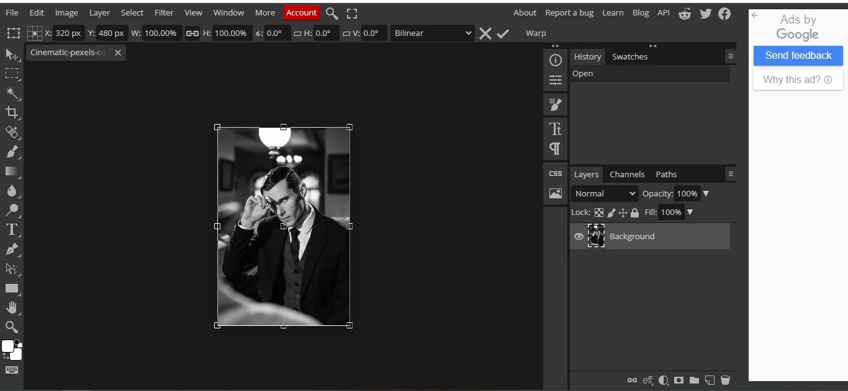Screen dimensions: 848x391
Task: Select the Gradient tool
Action: click(x=12, y=171)
